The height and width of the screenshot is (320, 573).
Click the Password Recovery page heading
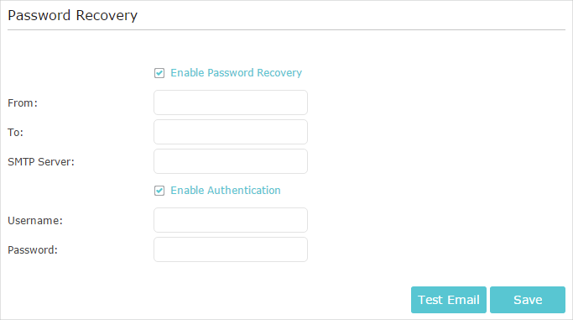click(x=73, y=16)
